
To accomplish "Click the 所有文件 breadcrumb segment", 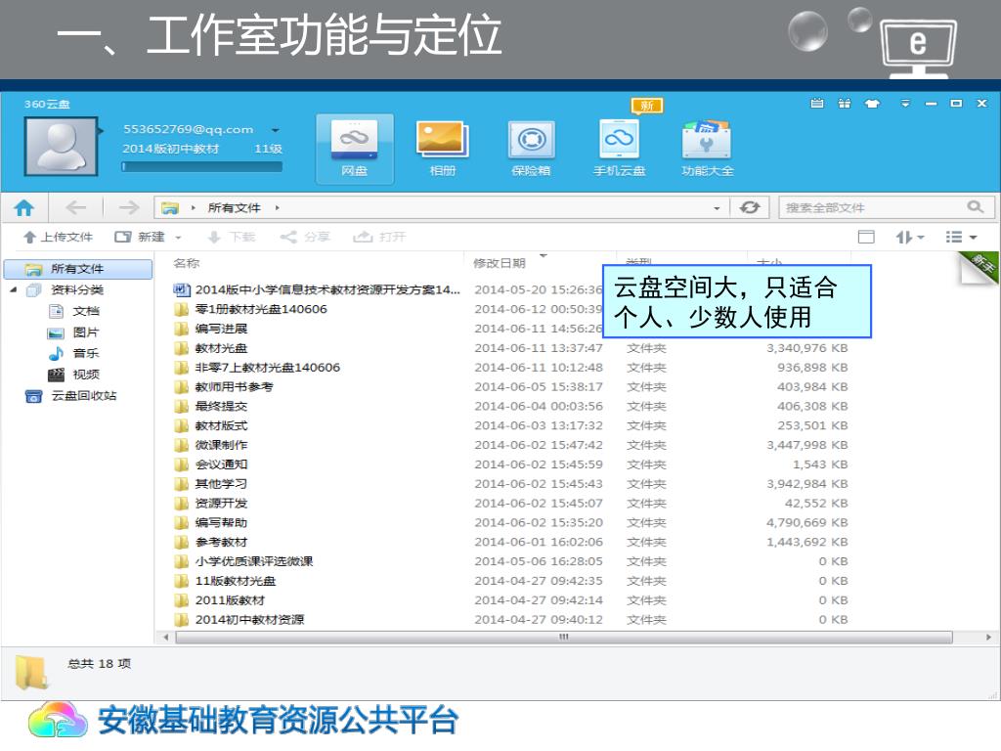I will pos(234,208).
